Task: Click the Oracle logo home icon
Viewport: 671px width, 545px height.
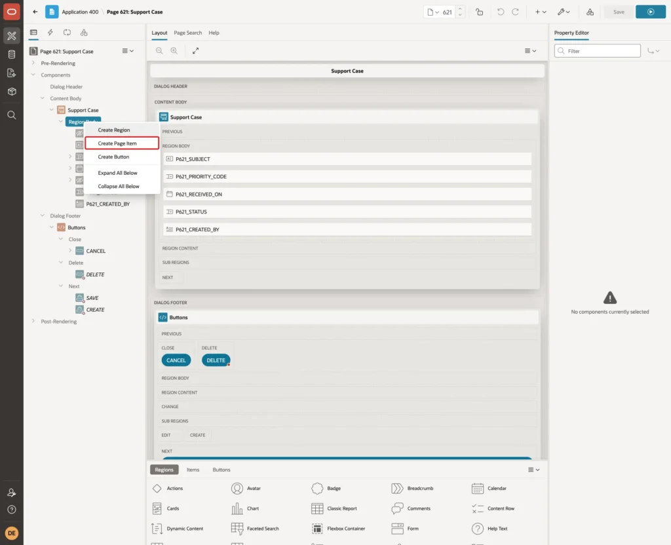Action: click(x=12, y=12)
